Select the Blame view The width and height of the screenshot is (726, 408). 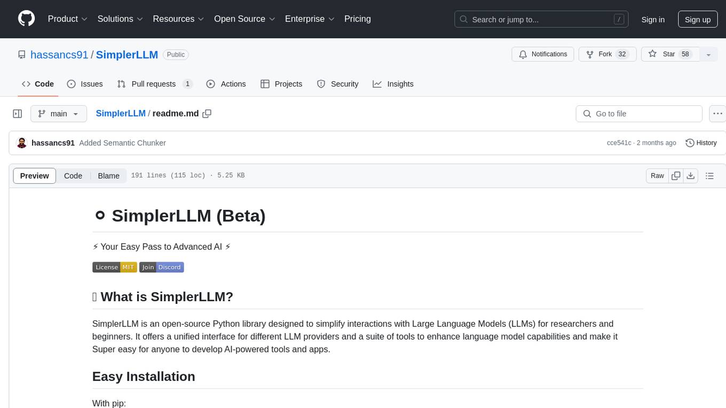point(108,176)
